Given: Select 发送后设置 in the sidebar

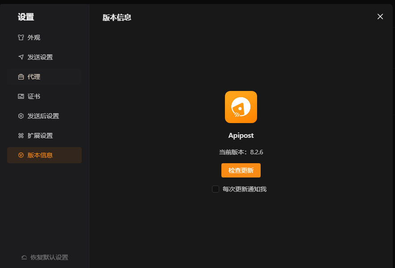Looking at the screenshot, I should pos(43,116).
